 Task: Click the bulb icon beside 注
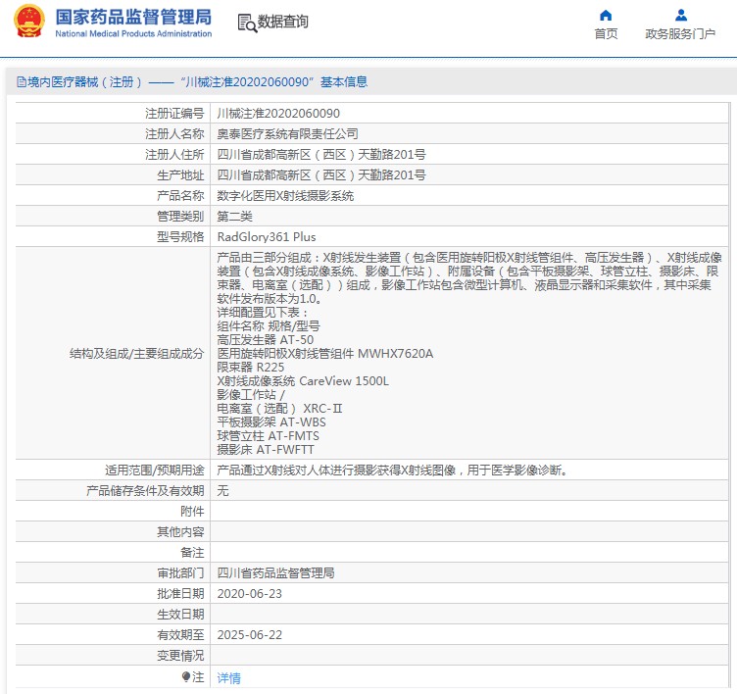click(x=186, y=676)
